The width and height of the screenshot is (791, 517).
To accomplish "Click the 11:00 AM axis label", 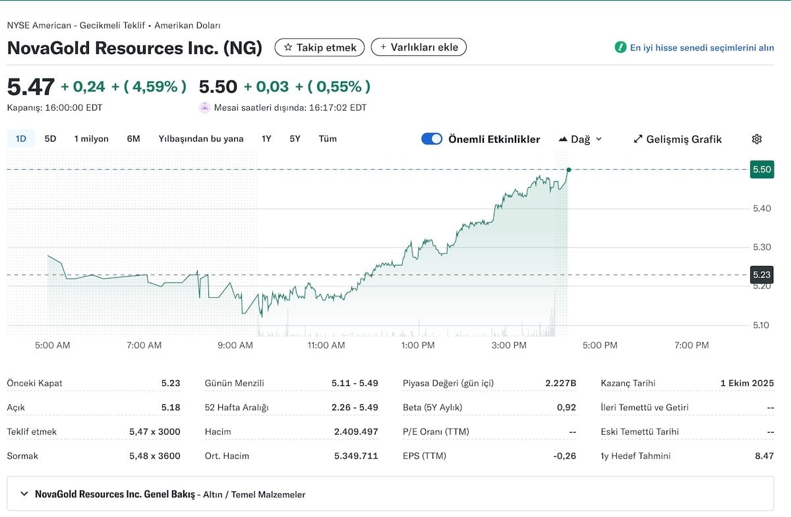I will coord(326,345).
